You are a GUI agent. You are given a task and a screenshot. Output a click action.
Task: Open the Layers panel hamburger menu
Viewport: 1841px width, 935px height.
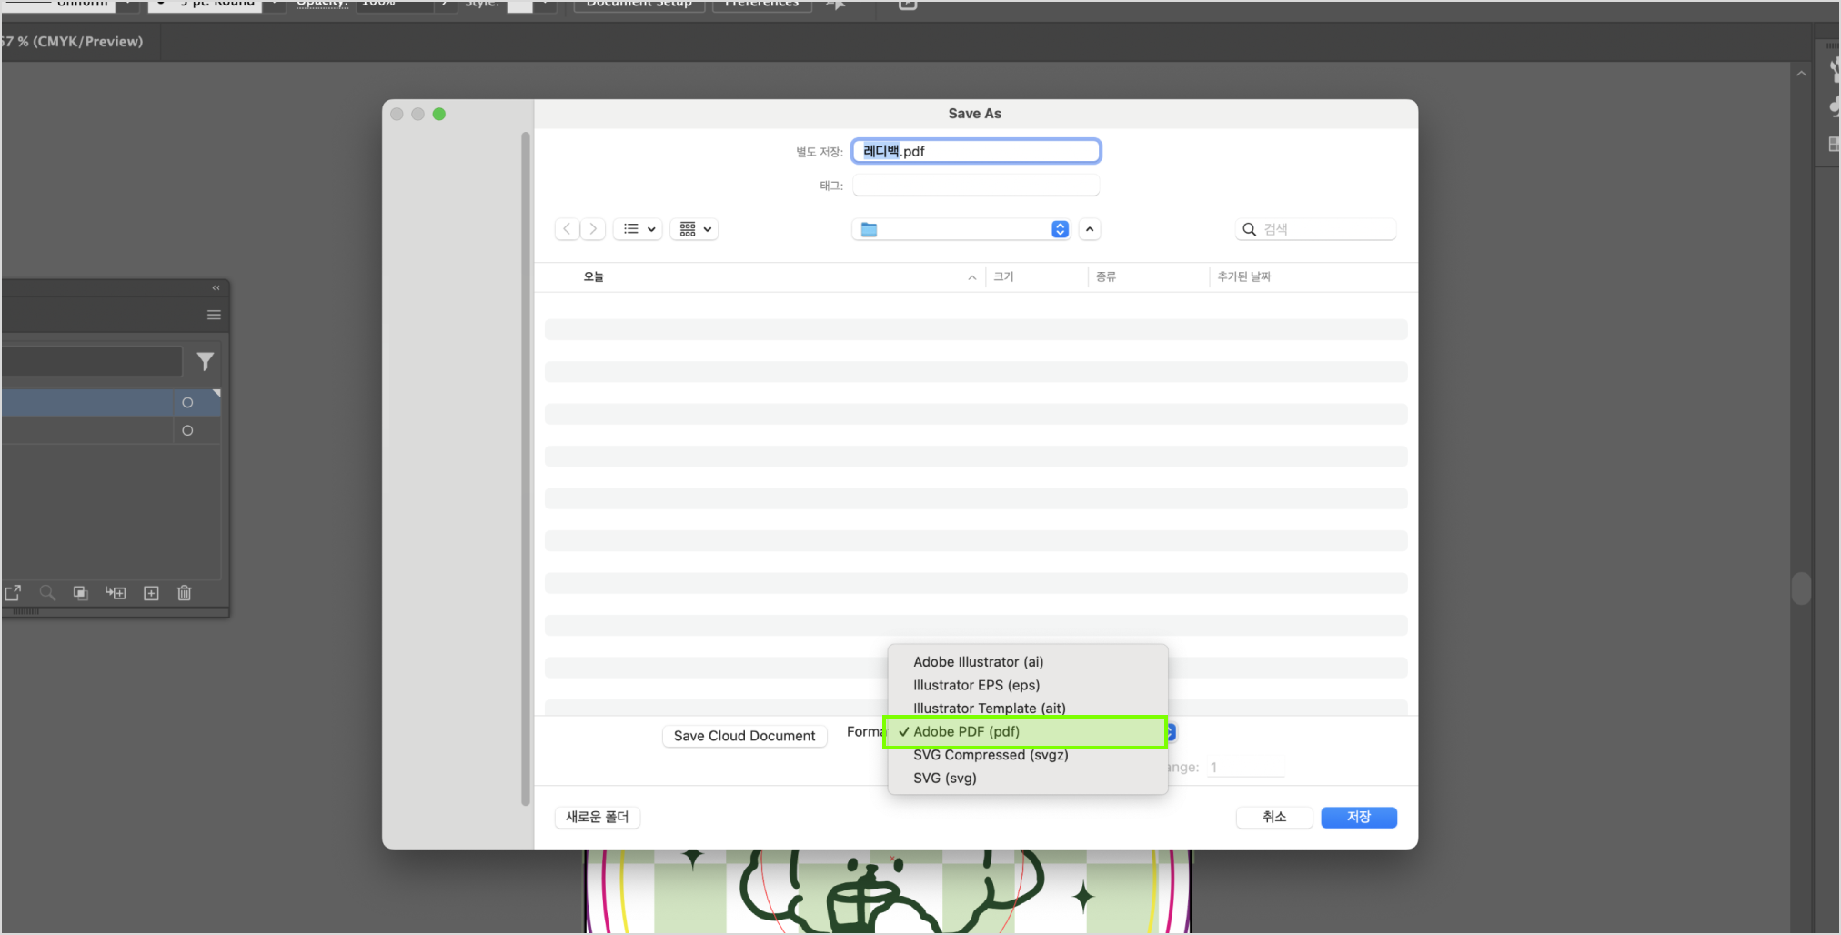[214, 315]
